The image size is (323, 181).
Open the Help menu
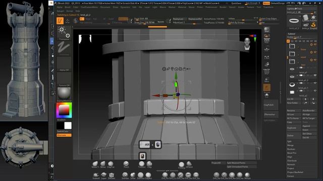pyautogui.click(x=77, y=11)
